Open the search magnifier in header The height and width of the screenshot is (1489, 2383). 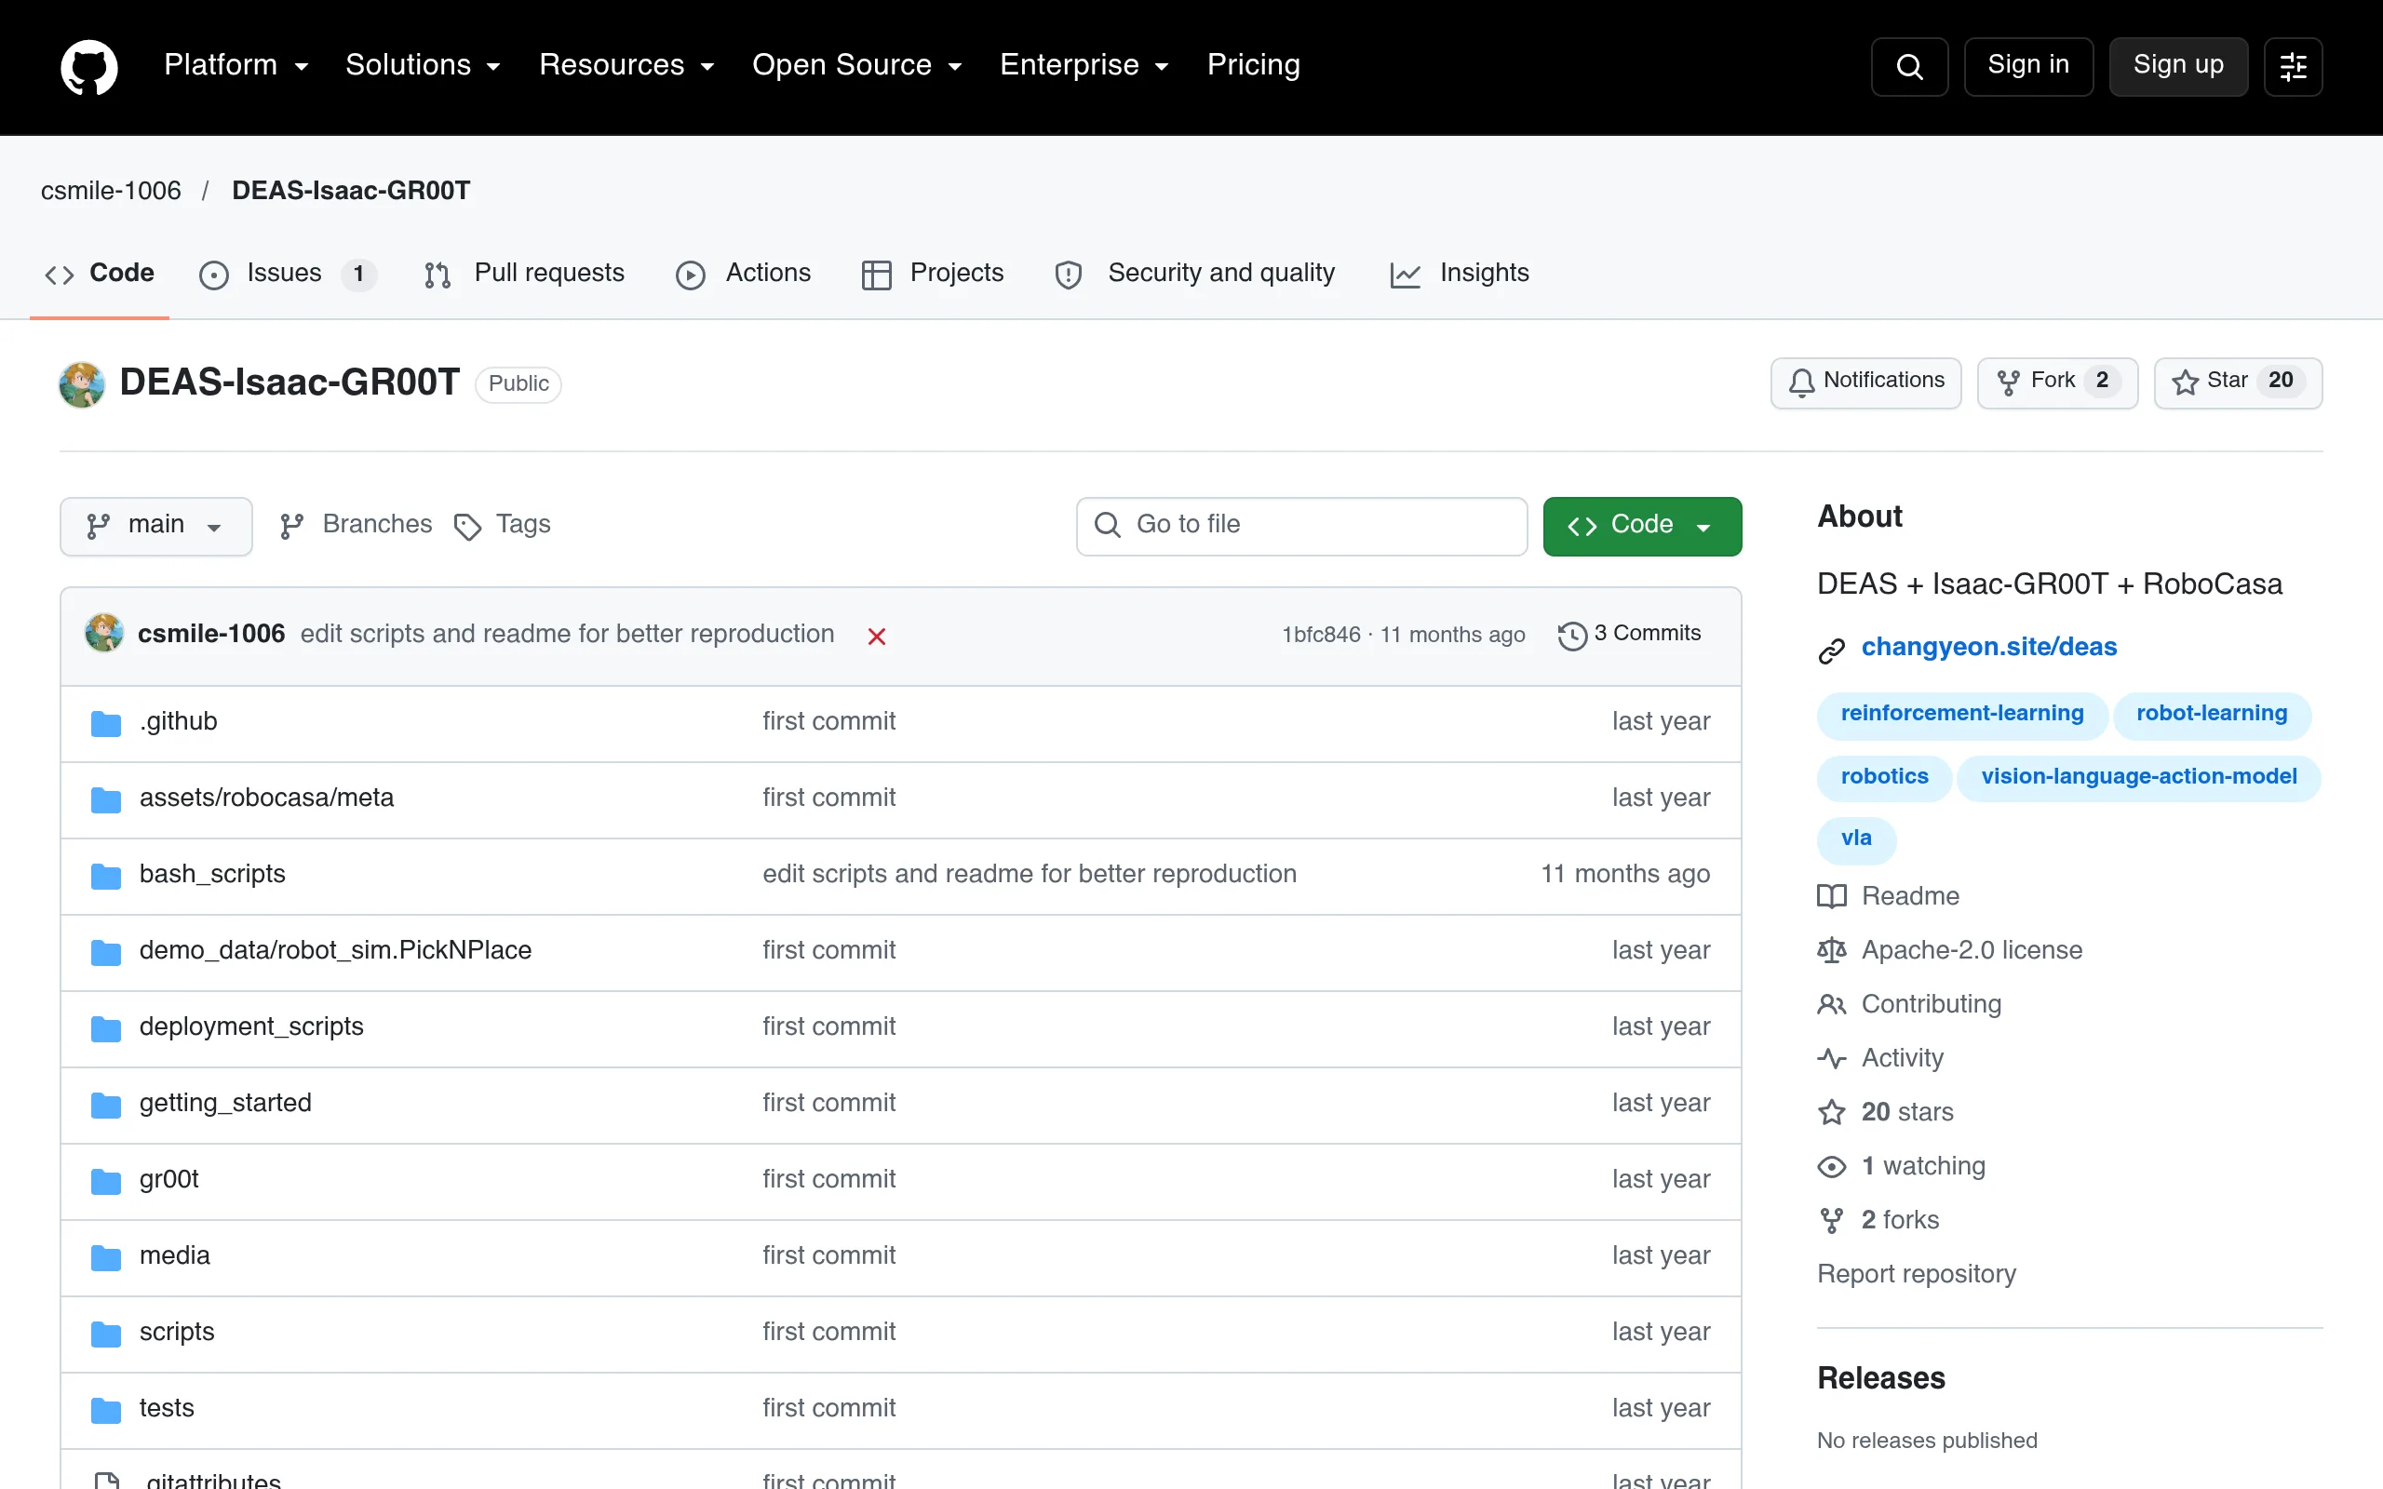[1908, 66]
